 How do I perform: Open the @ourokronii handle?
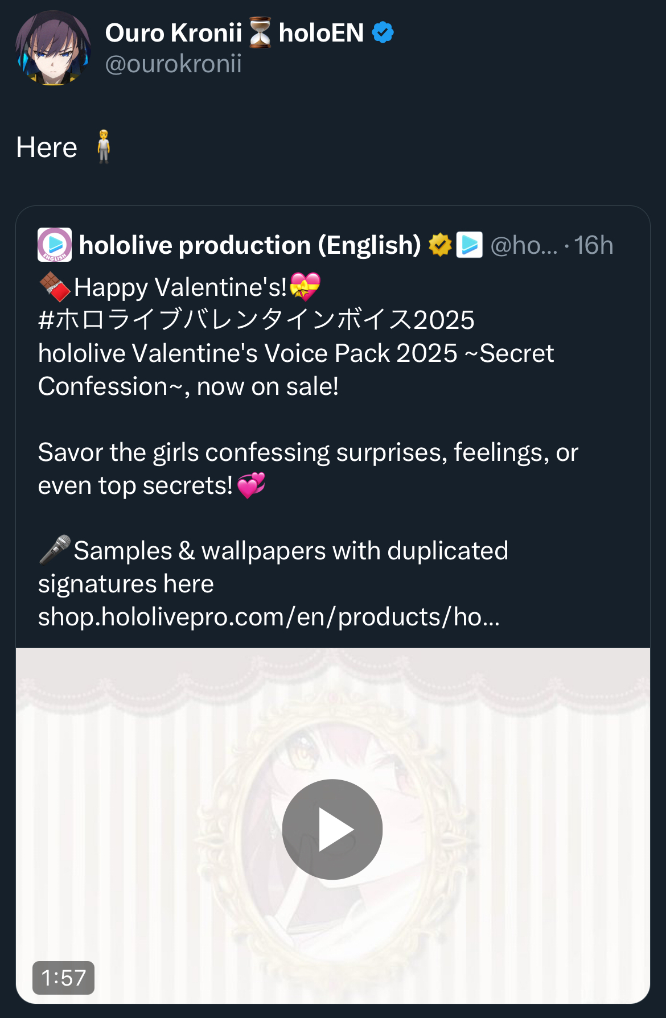click(173, 64)
